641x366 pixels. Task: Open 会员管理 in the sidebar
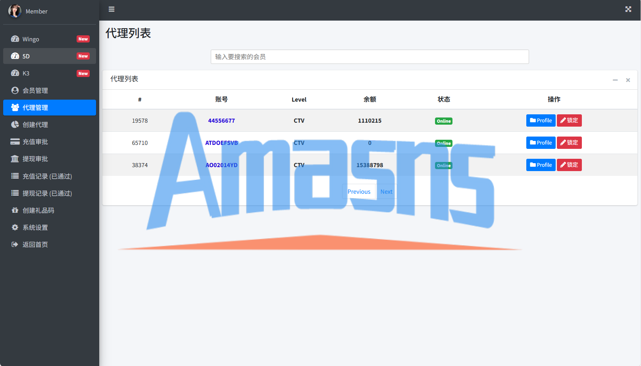pos(50,90)
